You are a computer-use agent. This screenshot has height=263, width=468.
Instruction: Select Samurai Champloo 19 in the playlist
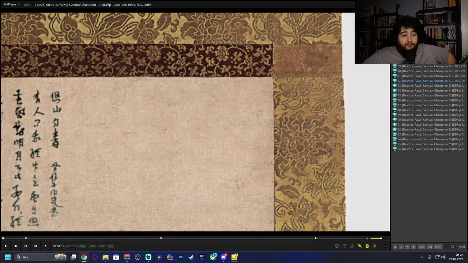[x=429, y=115]
